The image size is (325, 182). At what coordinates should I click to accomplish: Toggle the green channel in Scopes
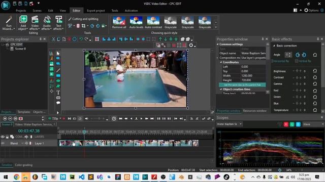click(292, 124)
